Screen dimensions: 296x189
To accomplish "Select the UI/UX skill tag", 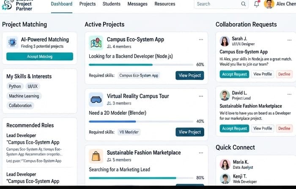I will [x=33, y=86].
